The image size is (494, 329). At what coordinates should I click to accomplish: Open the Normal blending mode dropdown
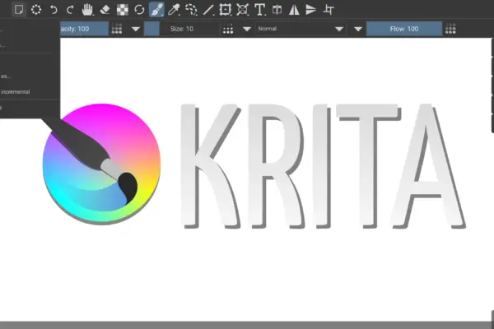click(x=301, y=29)
